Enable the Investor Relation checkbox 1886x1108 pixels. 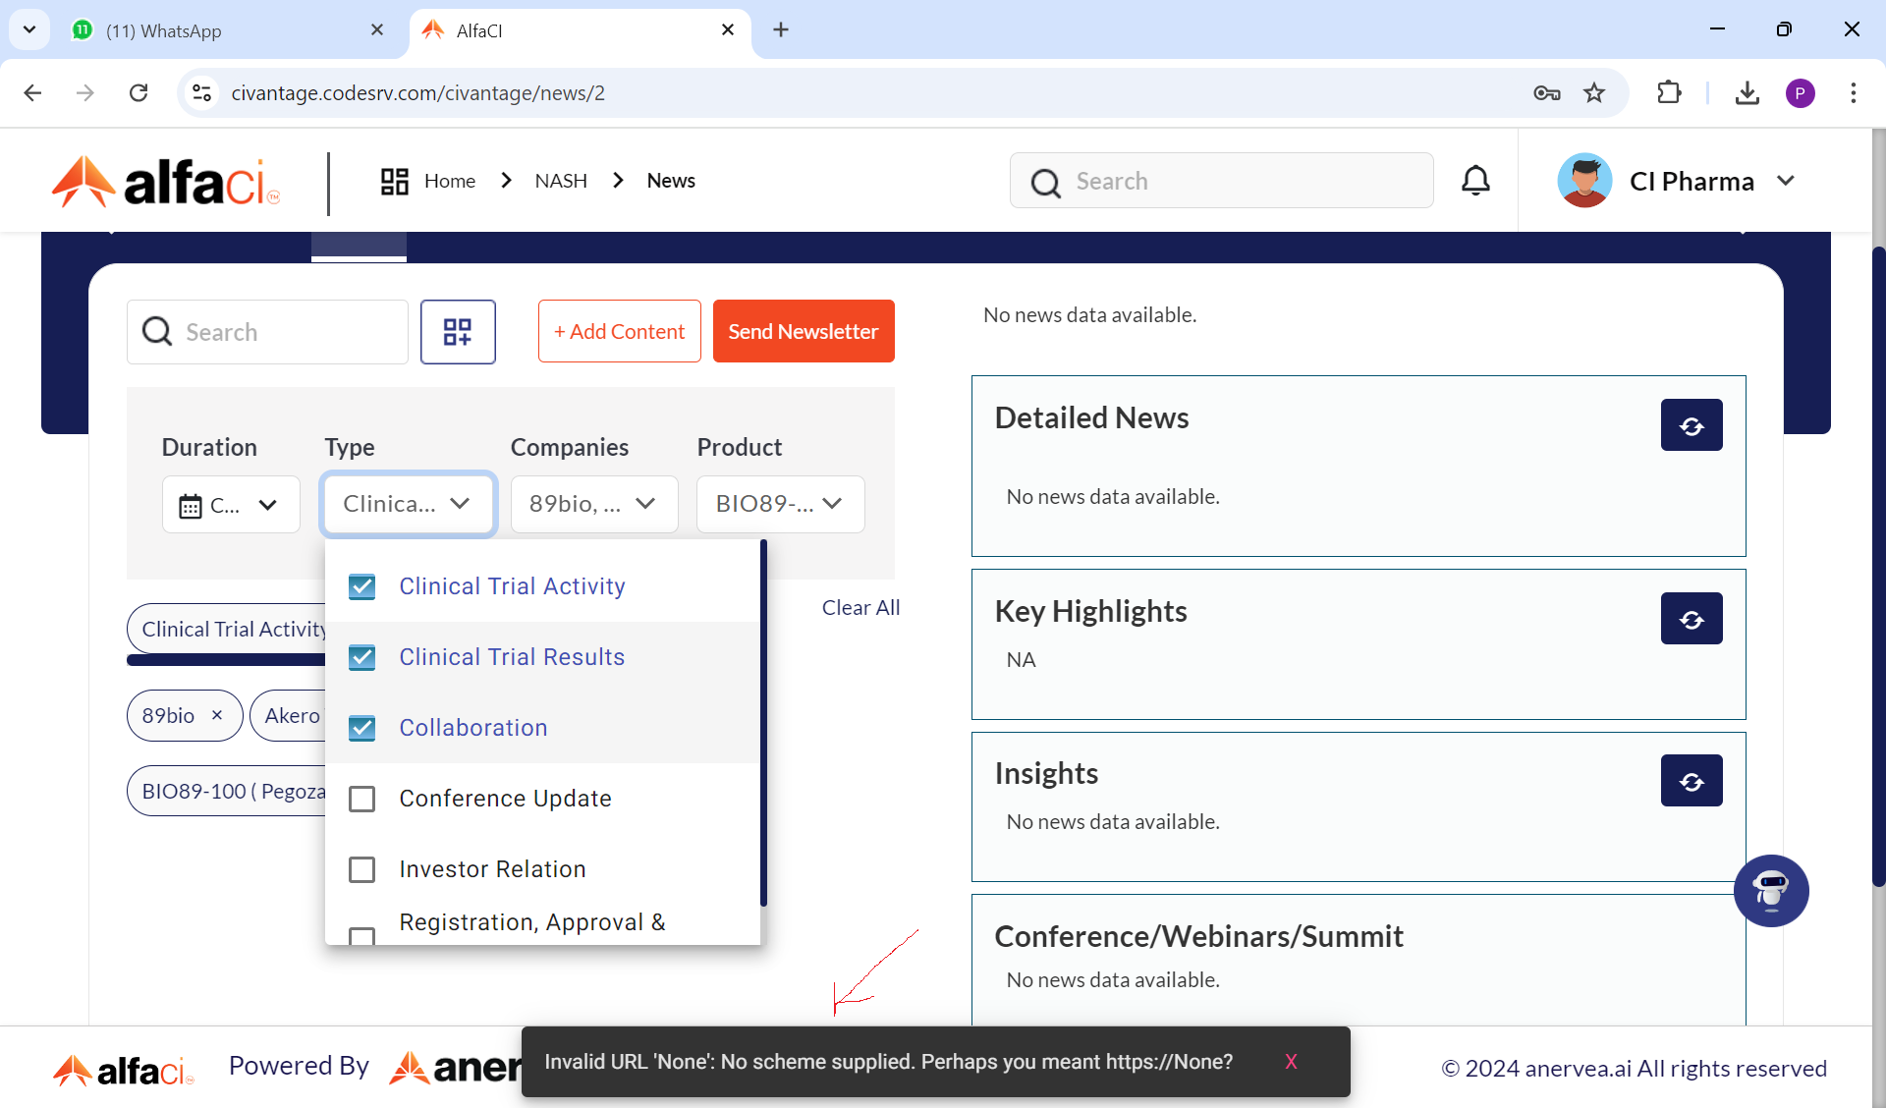point(362,869)
